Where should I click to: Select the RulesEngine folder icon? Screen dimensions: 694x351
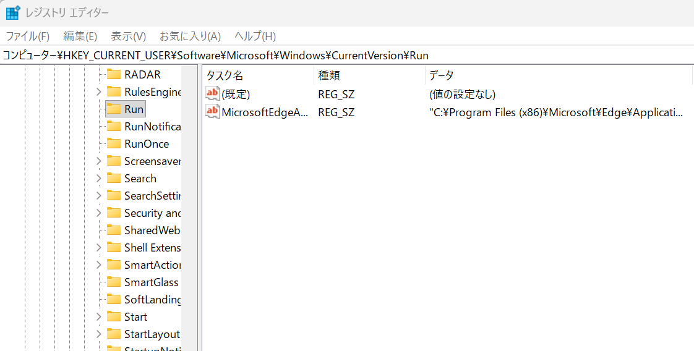pyautogui.click(x=114, y=92)
